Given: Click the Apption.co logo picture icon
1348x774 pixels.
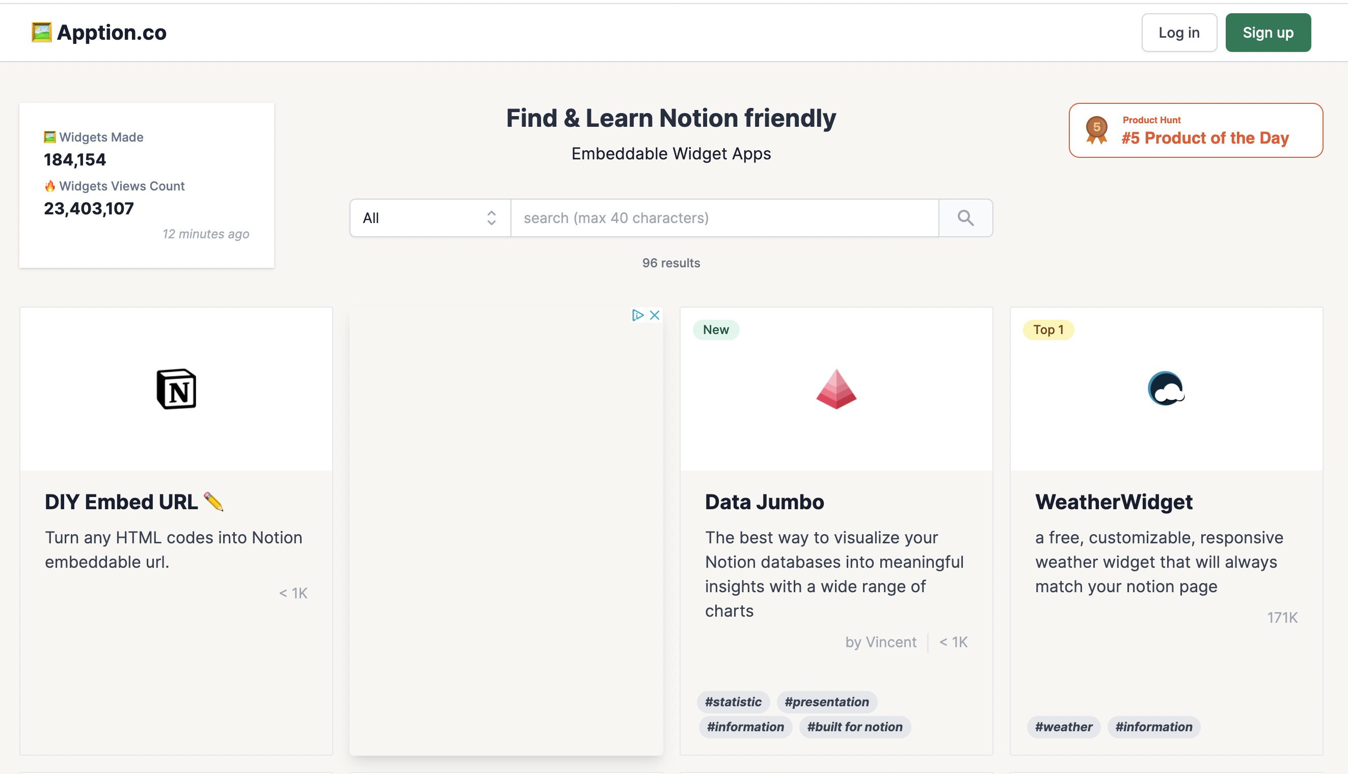Looking at the screenshot, I should tap(41, 33).
